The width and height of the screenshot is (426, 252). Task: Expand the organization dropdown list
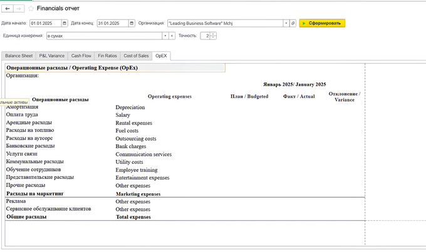click(286, 23)
